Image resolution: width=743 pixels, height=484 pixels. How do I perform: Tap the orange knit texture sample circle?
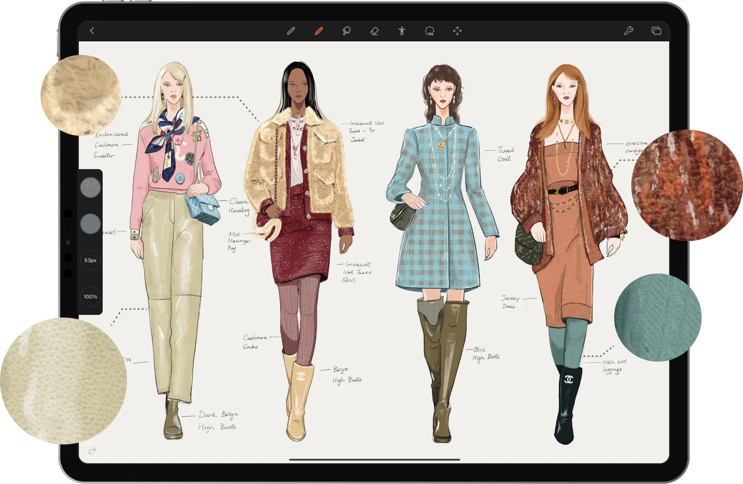tap(687, 185)
